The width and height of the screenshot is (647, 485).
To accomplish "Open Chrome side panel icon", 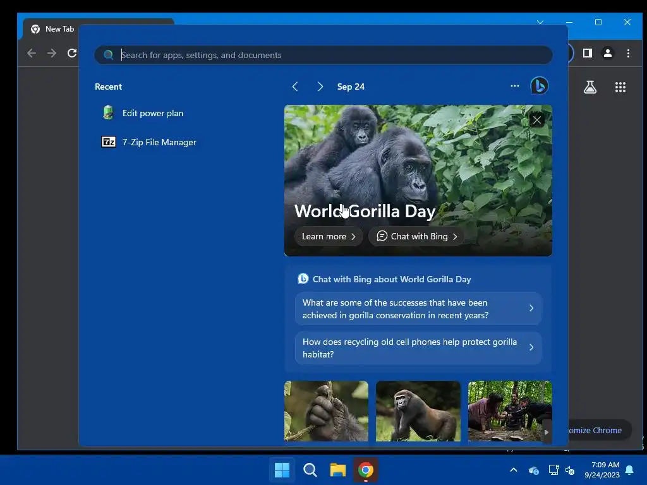I will [x=587, y=53].
